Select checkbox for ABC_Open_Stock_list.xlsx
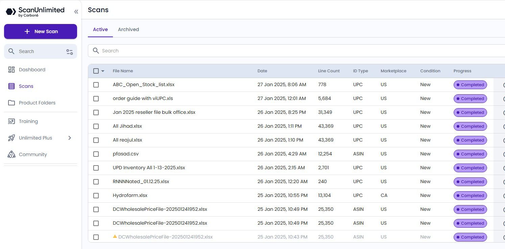 coord(96,85)
